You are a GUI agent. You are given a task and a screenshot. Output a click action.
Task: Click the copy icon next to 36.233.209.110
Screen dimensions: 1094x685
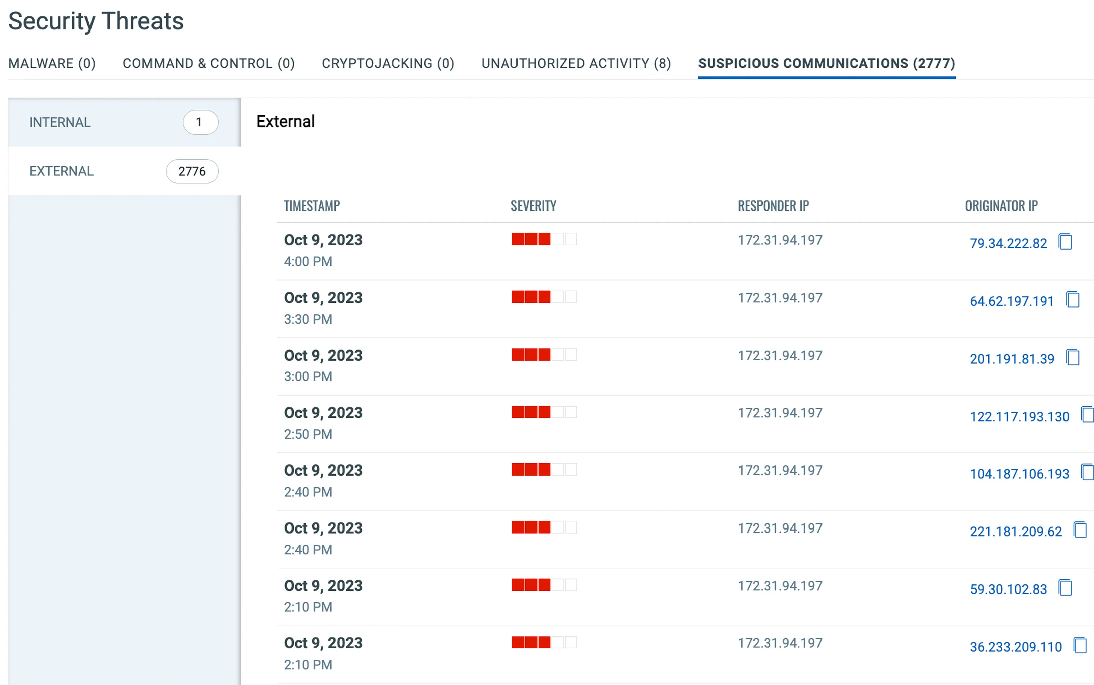[x=1080, y=645]
